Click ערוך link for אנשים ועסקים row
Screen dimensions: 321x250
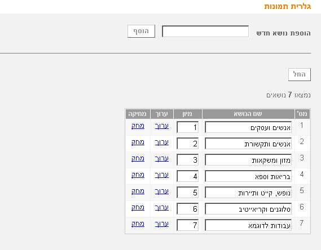(162, 126)
